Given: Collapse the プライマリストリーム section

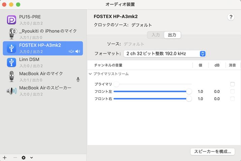Looking at the screenshot, I should (x=90, y=74).
